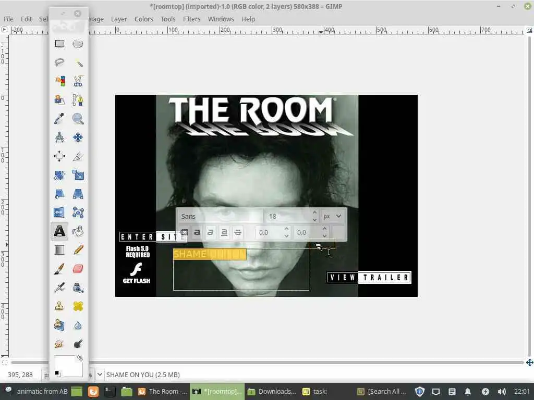Select the Dodge/Burn tool

pos(78,344)
